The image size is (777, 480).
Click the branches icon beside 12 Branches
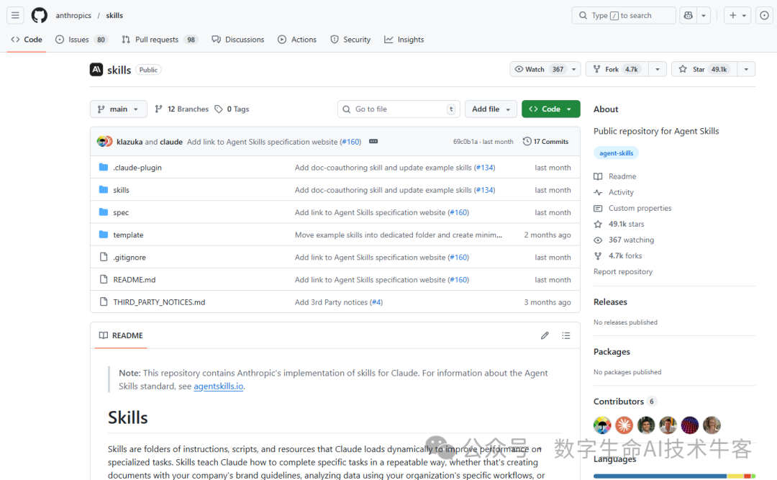pyautogui.click(x=158, y=109)
